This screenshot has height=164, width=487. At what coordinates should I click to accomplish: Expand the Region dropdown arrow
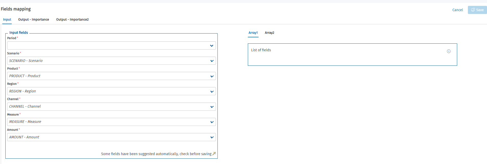(x=212, y=91)
